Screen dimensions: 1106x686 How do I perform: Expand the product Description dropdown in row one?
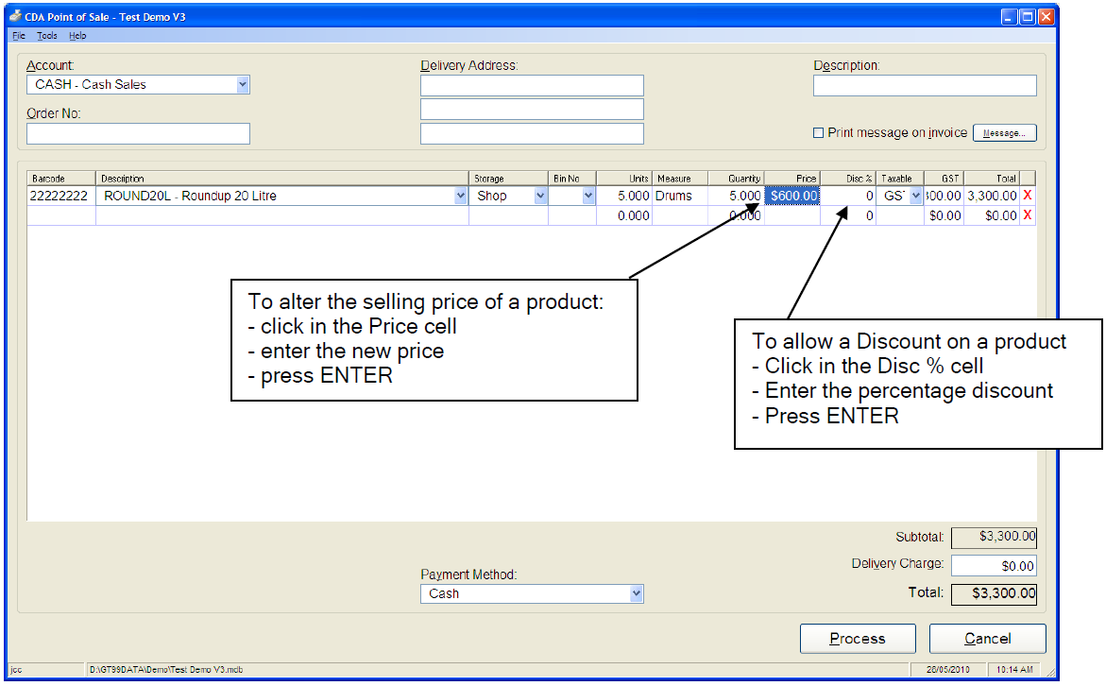click(461, 196)
